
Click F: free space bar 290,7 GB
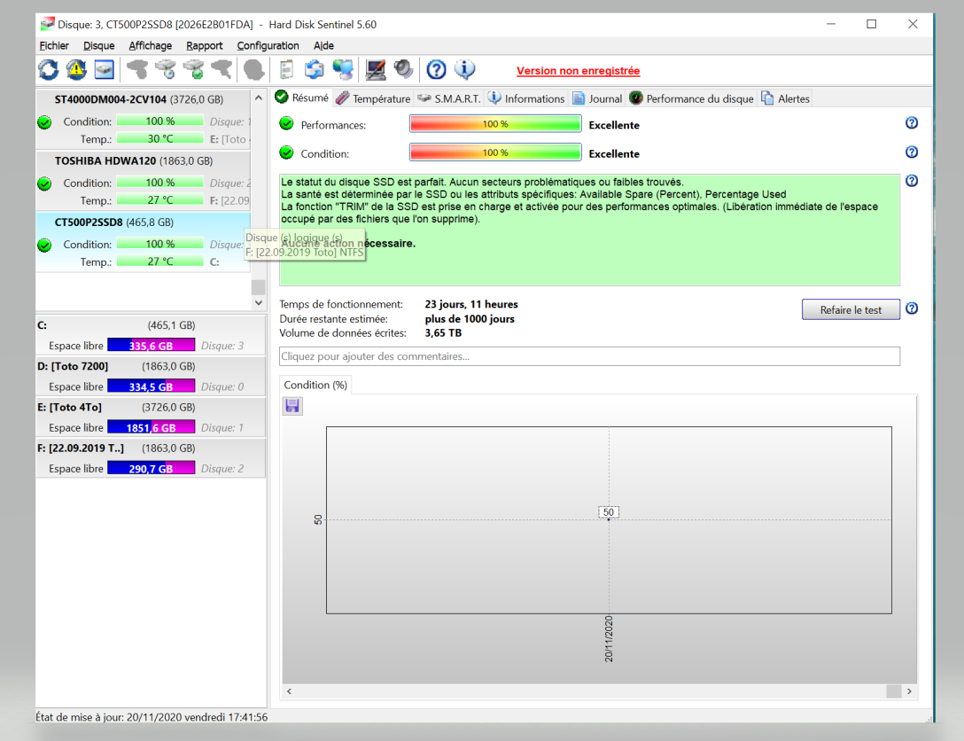point(152,468)
